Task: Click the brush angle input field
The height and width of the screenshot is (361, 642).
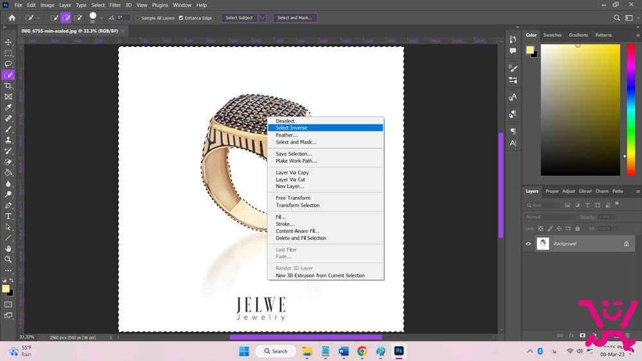Action: (123, 17)
